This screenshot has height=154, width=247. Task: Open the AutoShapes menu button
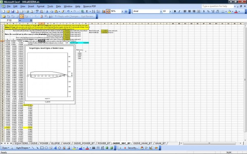pyautogui.click(x=23, y=148)
